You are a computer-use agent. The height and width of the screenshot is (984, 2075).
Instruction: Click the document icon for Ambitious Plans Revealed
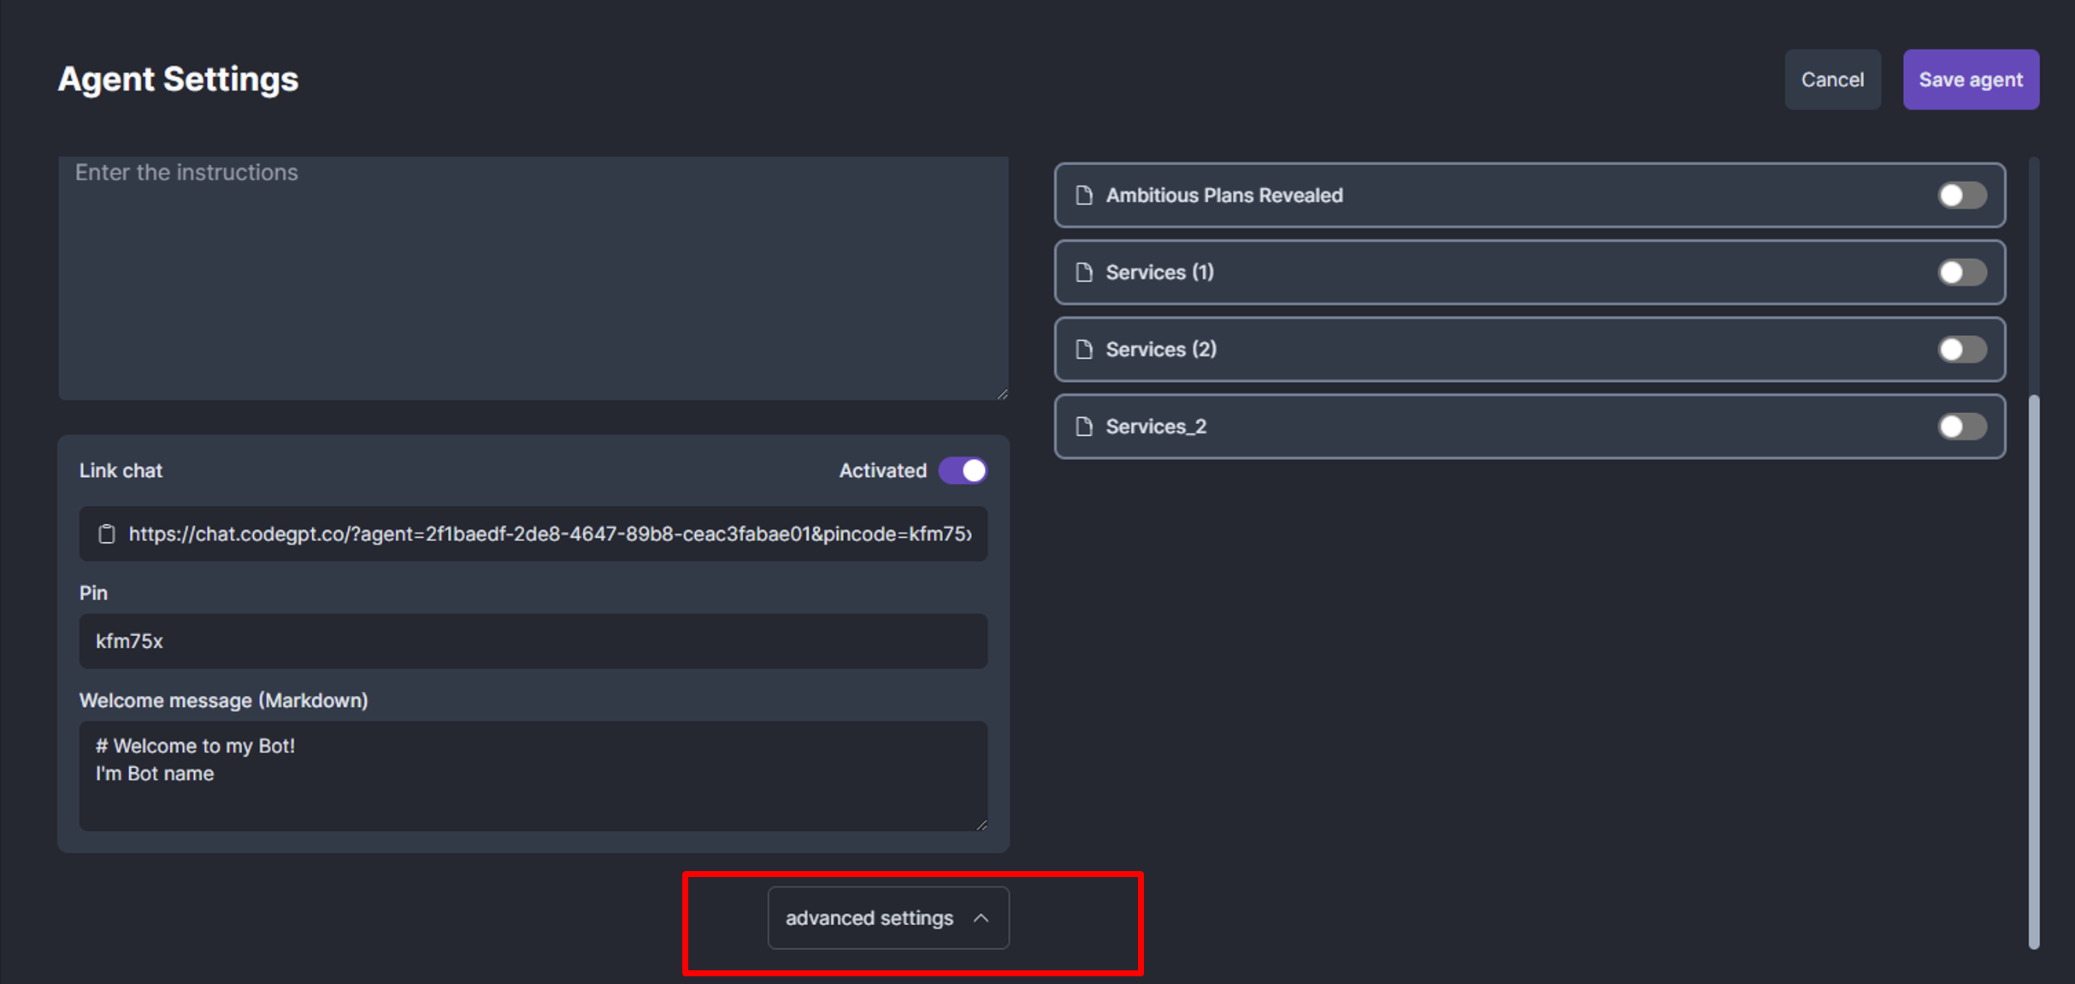[1084, 196]
